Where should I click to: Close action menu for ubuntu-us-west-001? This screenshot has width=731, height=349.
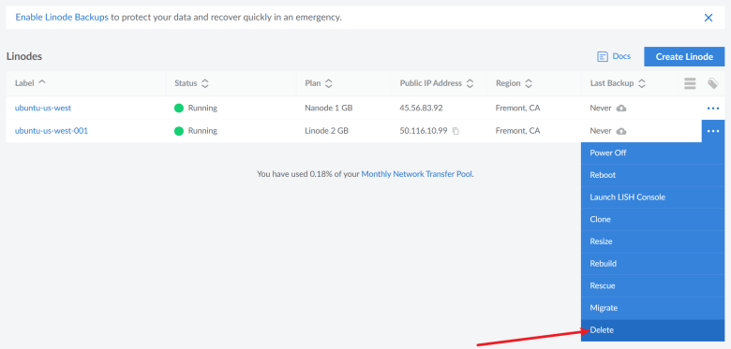pyautogui.click(x=713, y=131)
